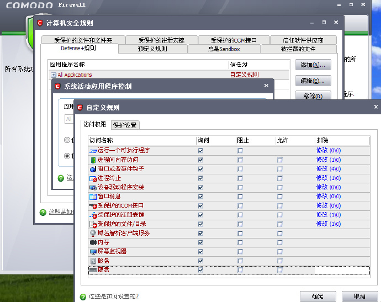381x302 pixels.
Task: Click the green help icon in 计算机安全规则 window
Action: (x=43, y=213)
